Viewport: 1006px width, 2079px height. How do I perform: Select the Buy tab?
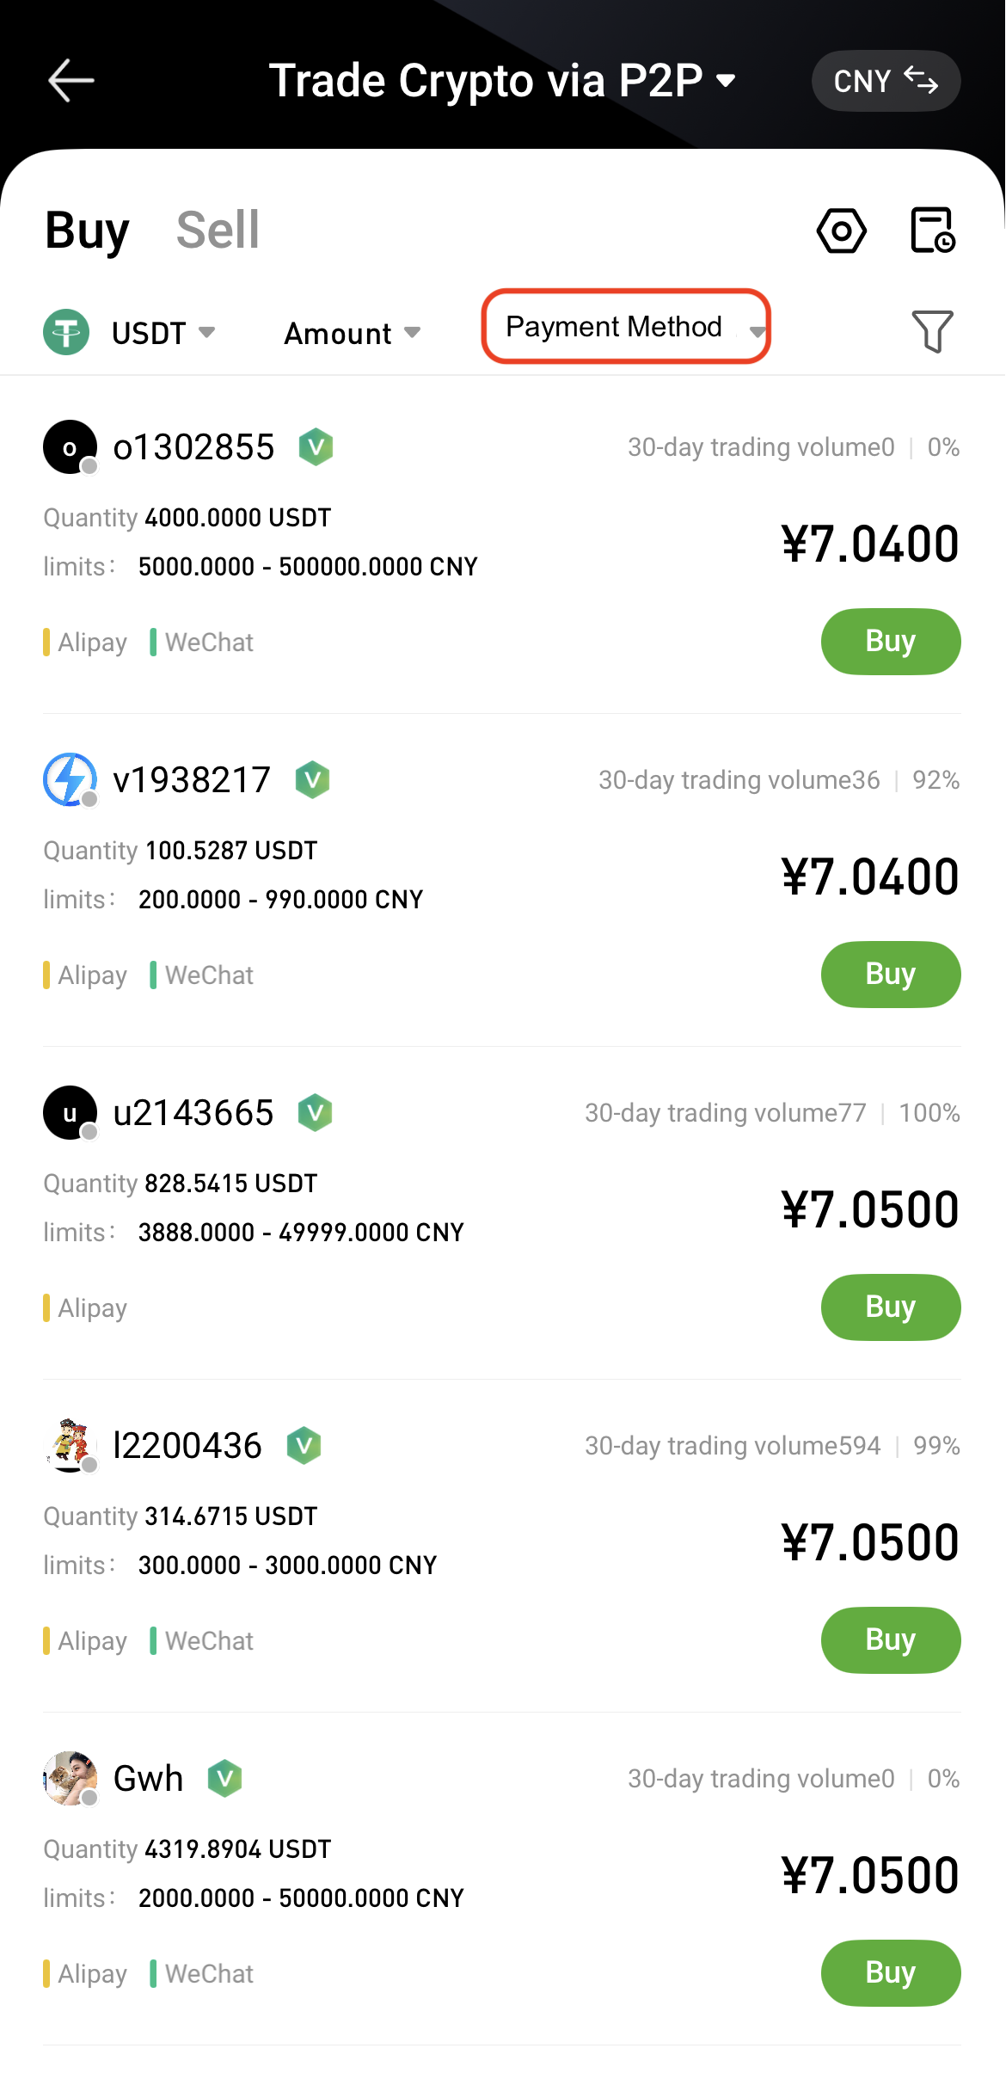pos(87,231)
